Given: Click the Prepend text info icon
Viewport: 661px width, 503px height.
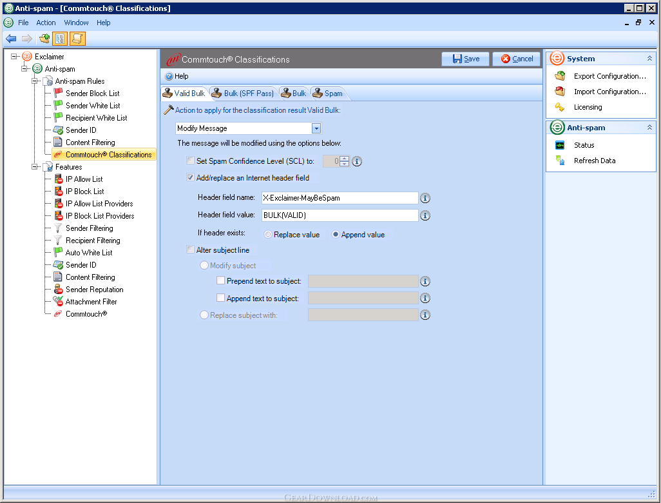Looking at the screenshot, I should point(425,281).
